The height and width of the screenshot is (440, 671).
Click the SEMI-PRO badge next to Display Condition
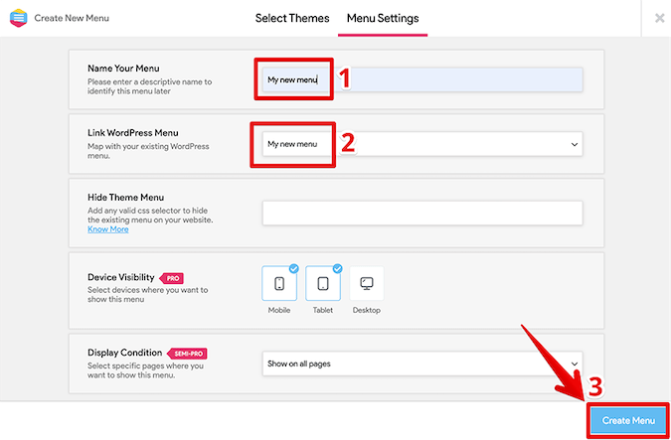[188, 354]
